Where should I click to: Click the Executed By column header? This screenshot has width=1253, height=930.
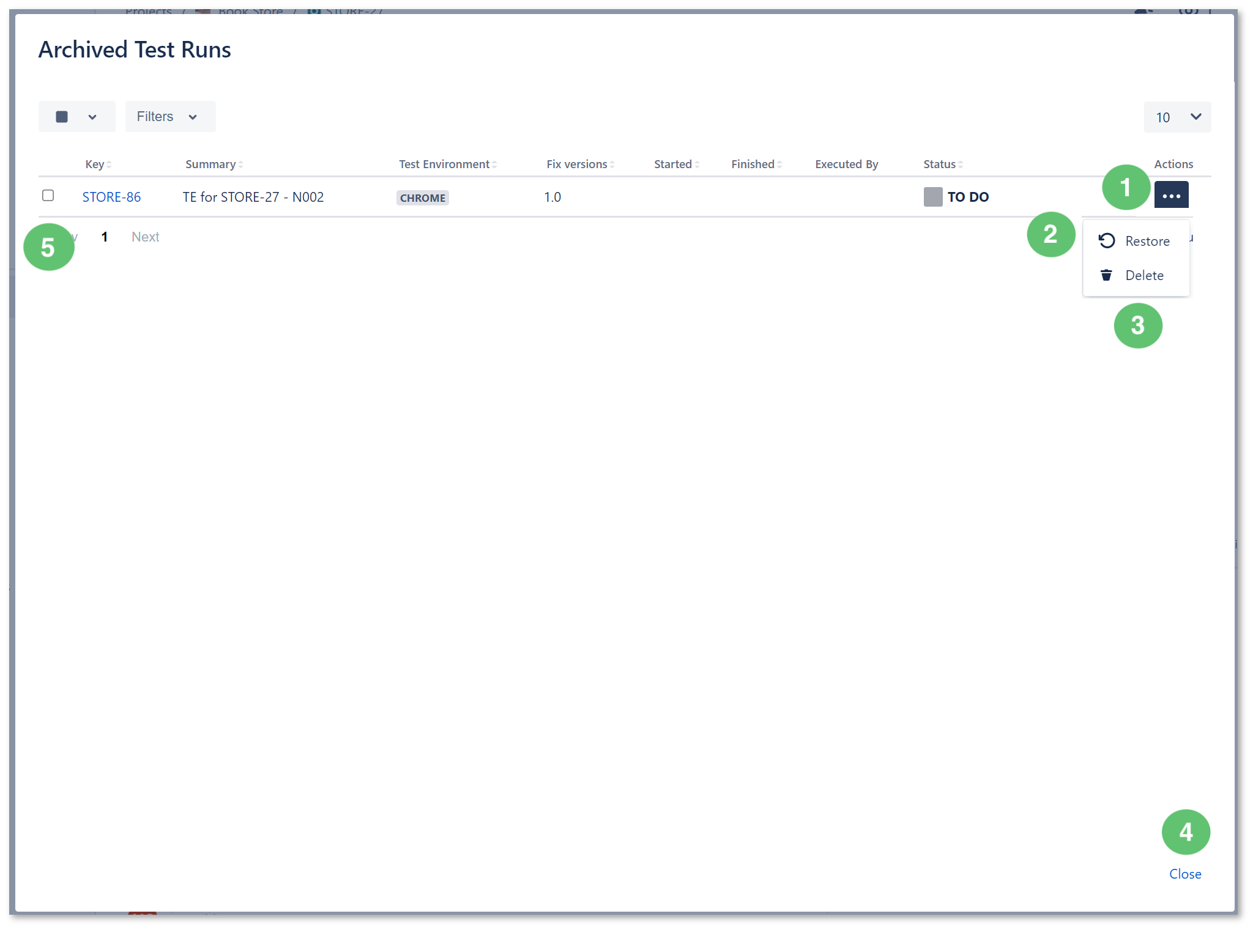(846, 164)
